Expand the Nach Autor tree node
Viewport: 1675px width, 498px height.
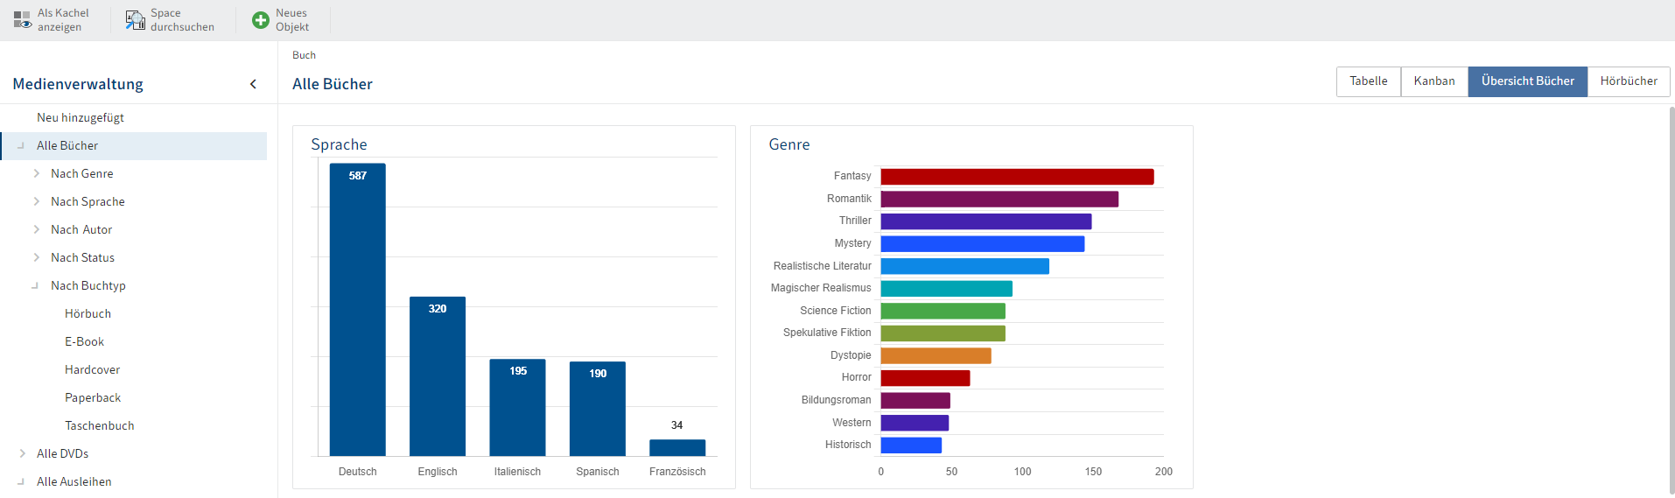click(37, 229)
